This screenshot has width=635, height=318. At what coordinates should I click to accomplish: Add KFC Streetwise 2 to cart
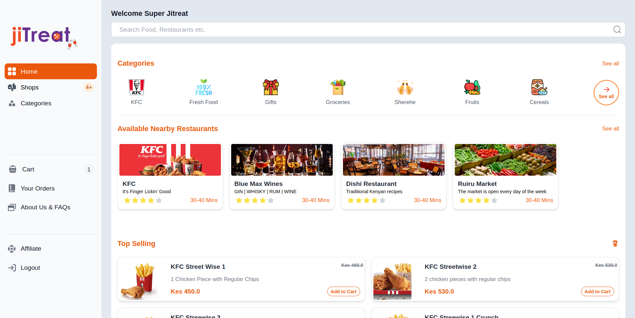tap(597, 292)
